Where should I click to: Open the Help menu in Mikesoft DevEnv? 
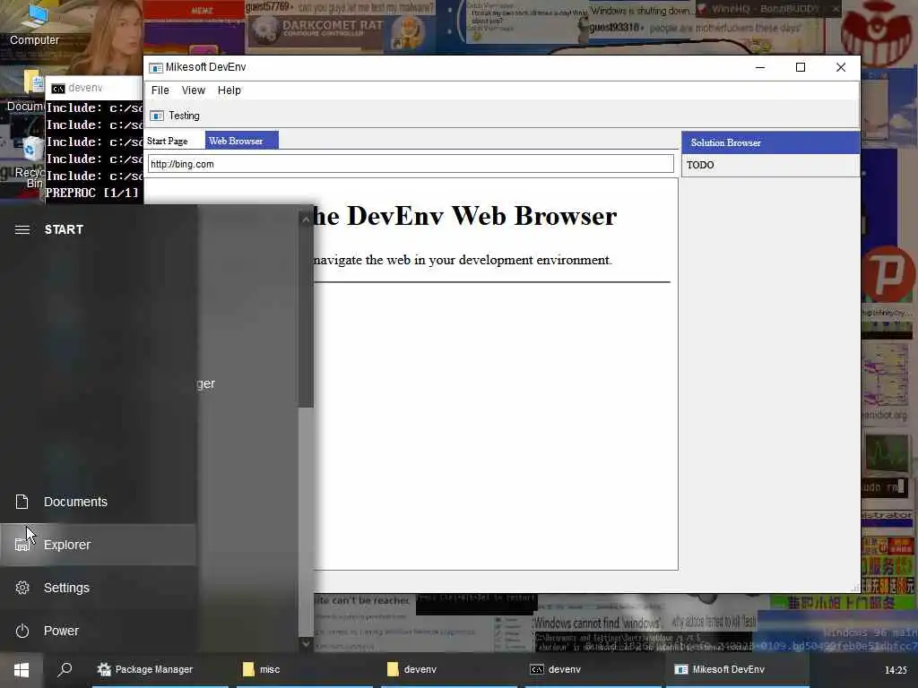pyautogui.click(x=229, y=90)
